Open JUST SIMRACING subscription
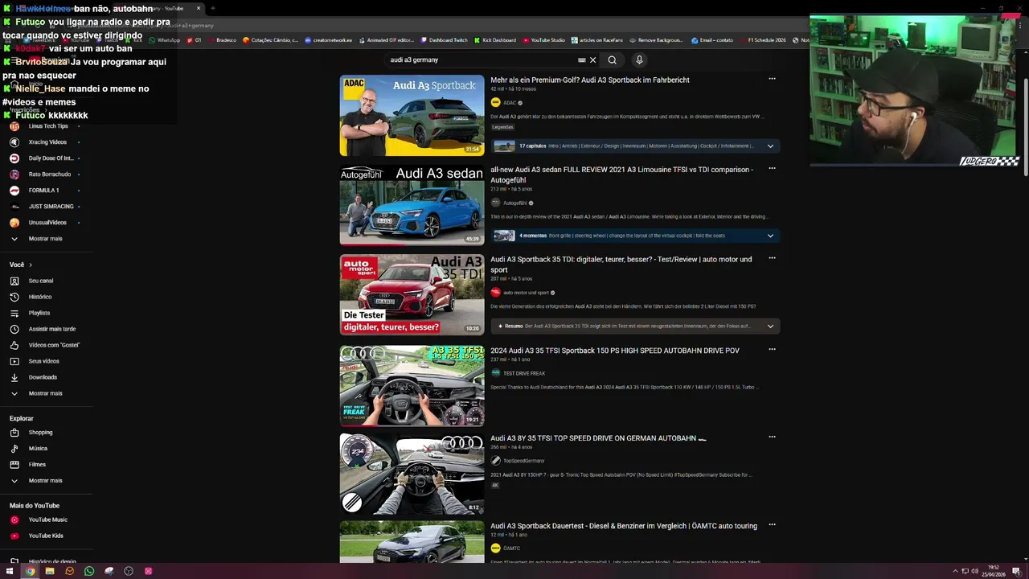 (51, 207)
